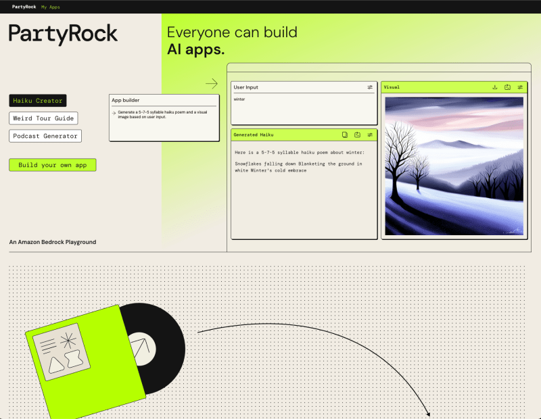Click PartyRock link in top bar
The height and width of the screenshot is (419, 541).
tap(24, 7)
